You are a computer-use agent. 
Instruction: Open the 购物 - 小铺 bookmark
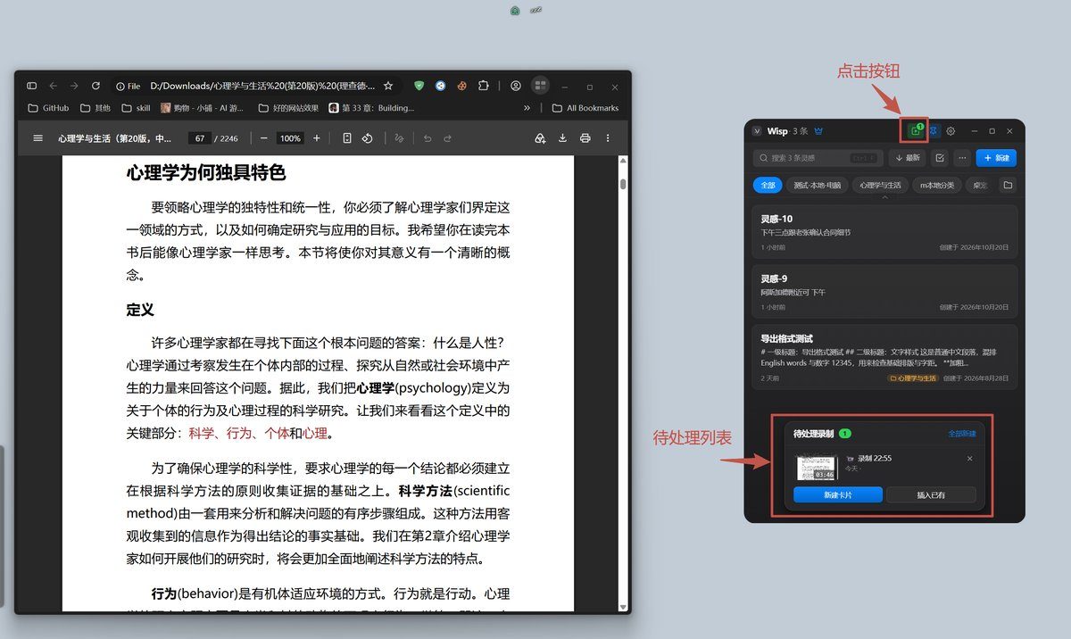tap(202, 108)
